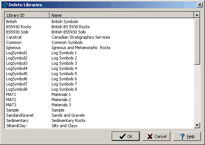Click the vertical scrollbar thumb
This screenshot has width=205, height=145.
point(197,41)
